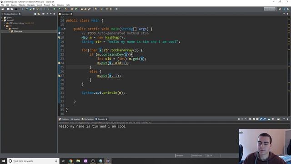Toggle Scroll Lock in Console toolbar
The width and height of the screenshot is (291, 164).
(x=254, y=119)
